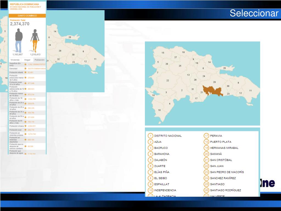Screen dimensions: 281x211
Task: Select province 25 on the large map
Action: (x=180, y=66)
